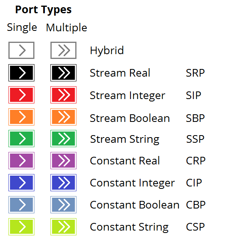Viewport: 225px width, 245px height.
Task: Select the purple single Constant Real port
Action: click(x=21, y=160)
